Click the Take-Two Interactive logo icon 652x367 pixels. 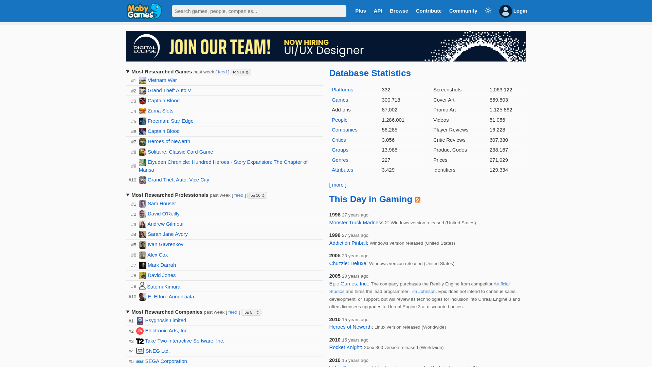click(140, 341)
